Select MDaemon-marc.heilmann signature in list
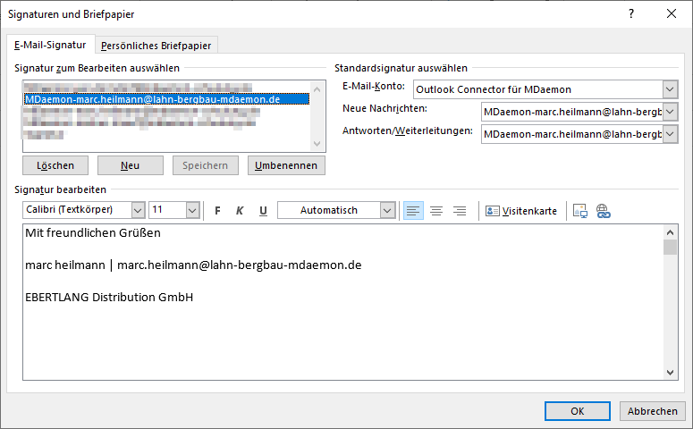Screen dimensions: 693x429 coord(152,99)
